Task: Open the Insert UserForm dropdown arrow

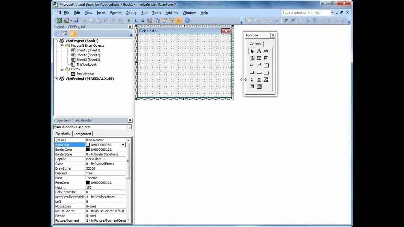Action: [x=71, y=20]
